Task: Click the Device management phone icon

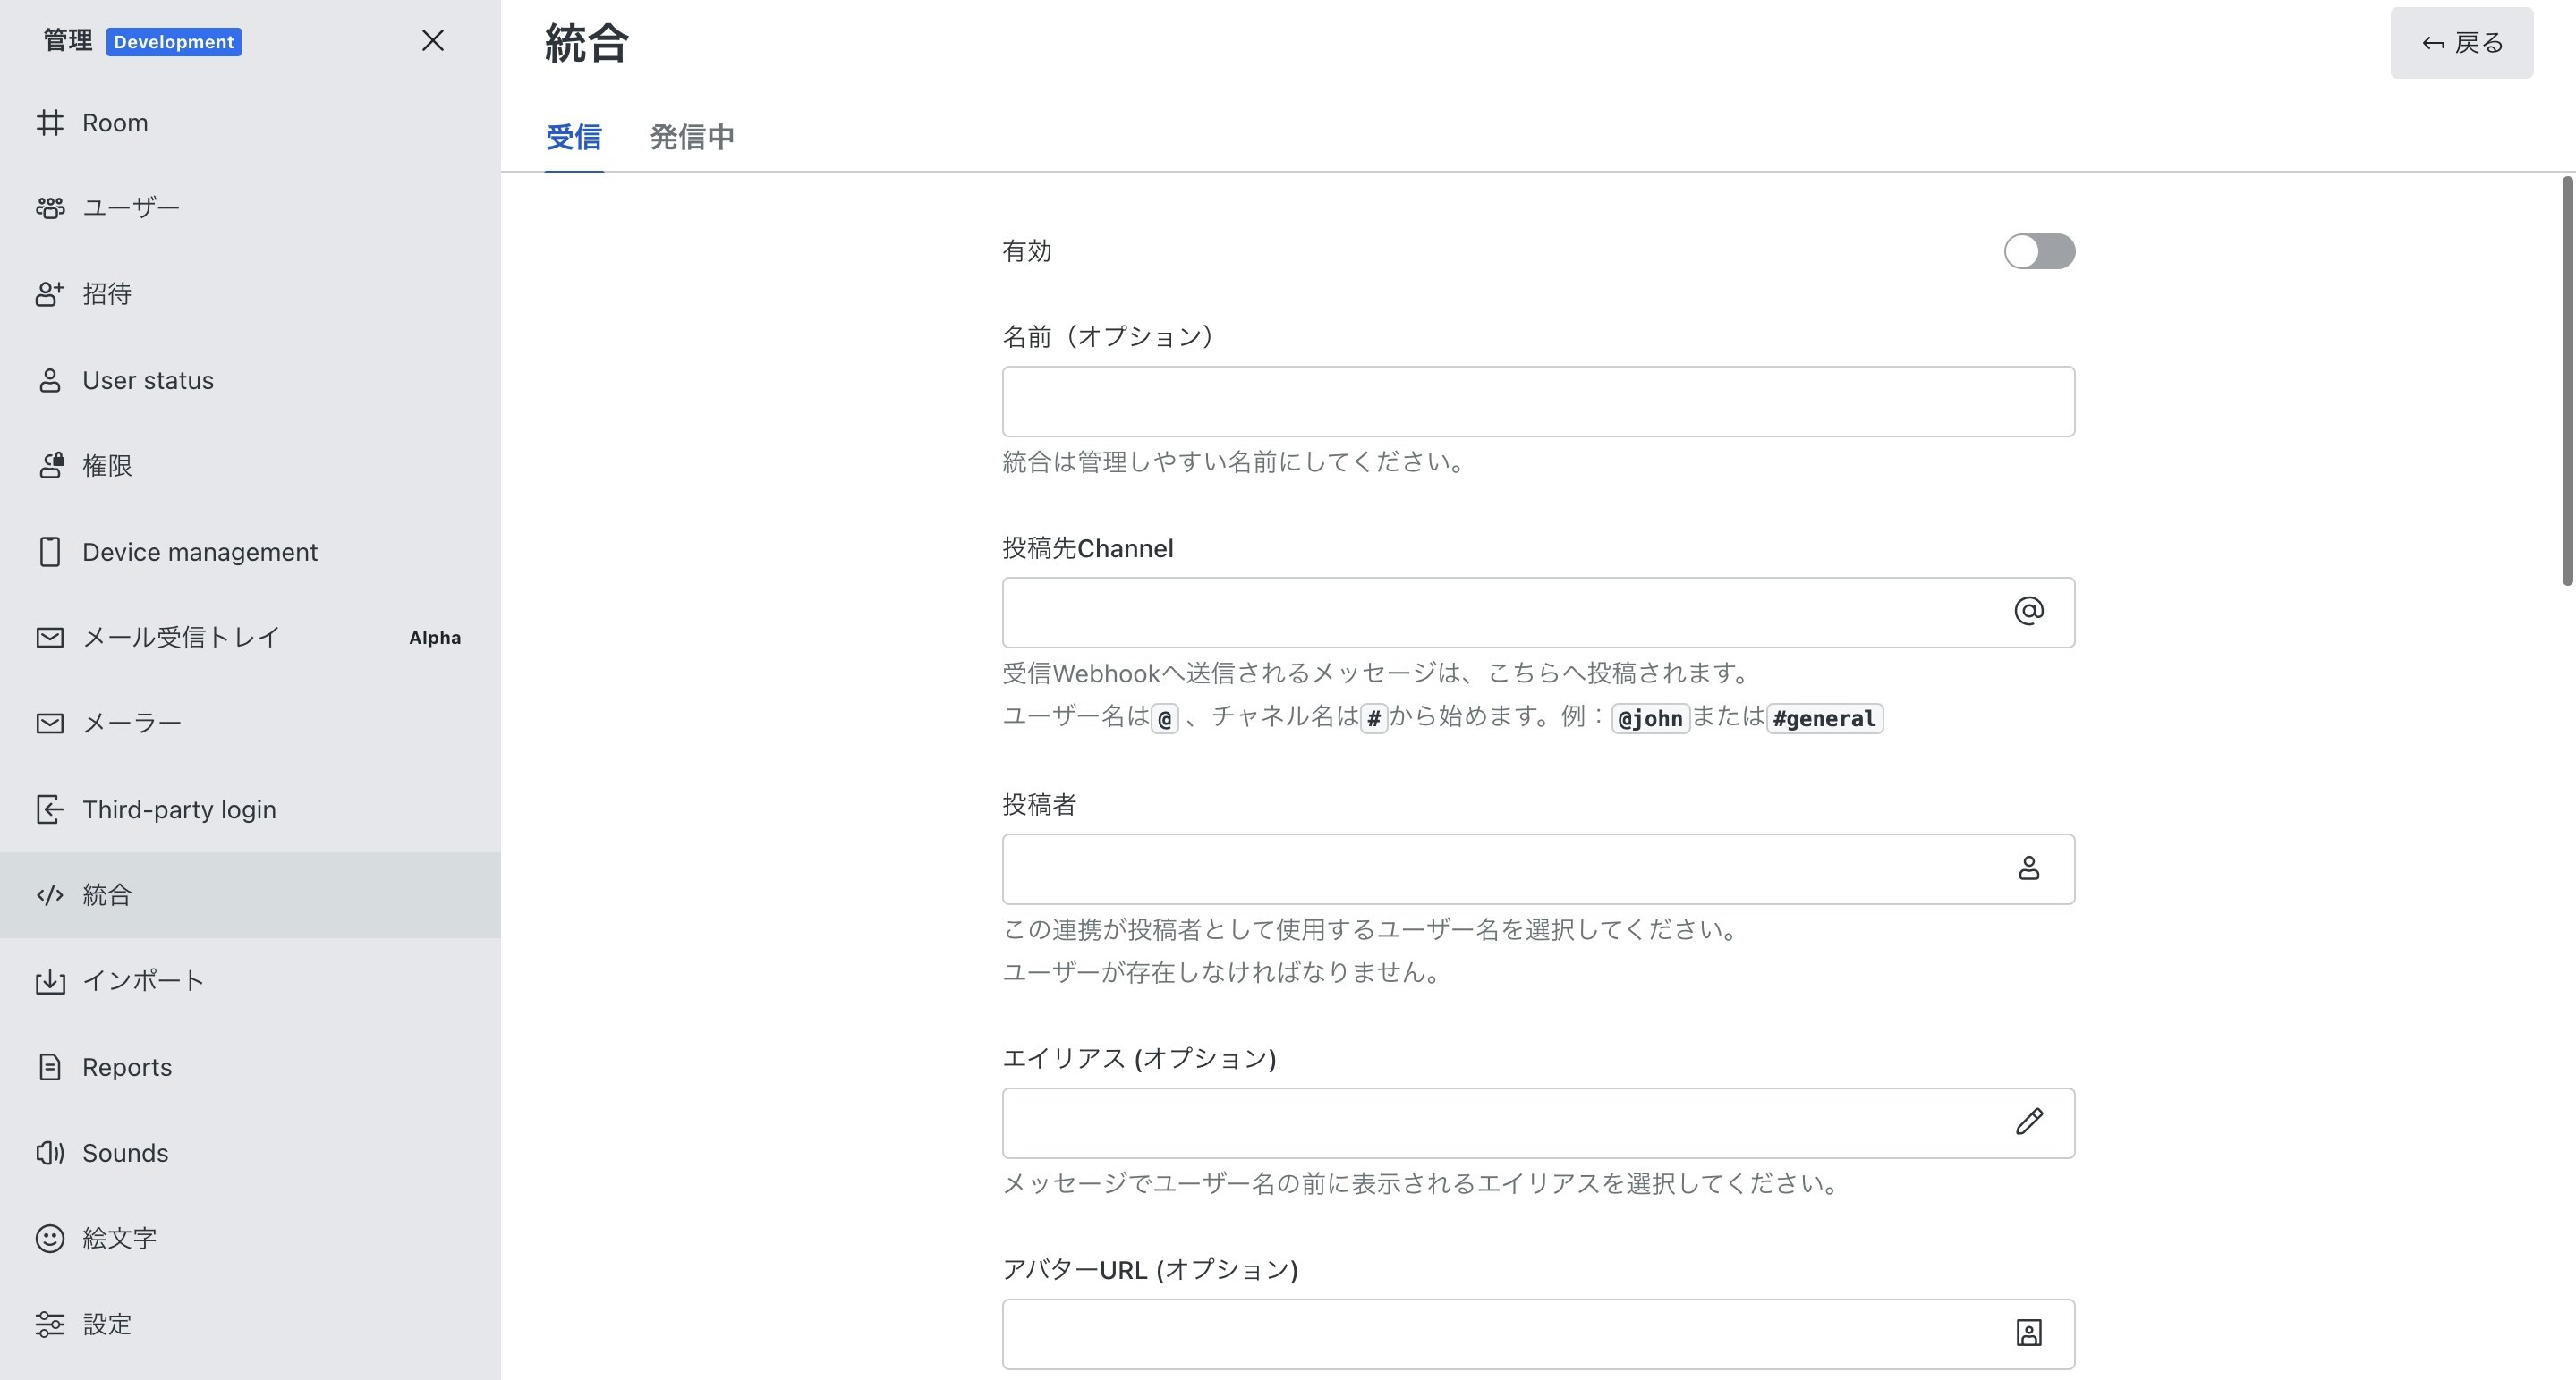Action: coord(50,552)
